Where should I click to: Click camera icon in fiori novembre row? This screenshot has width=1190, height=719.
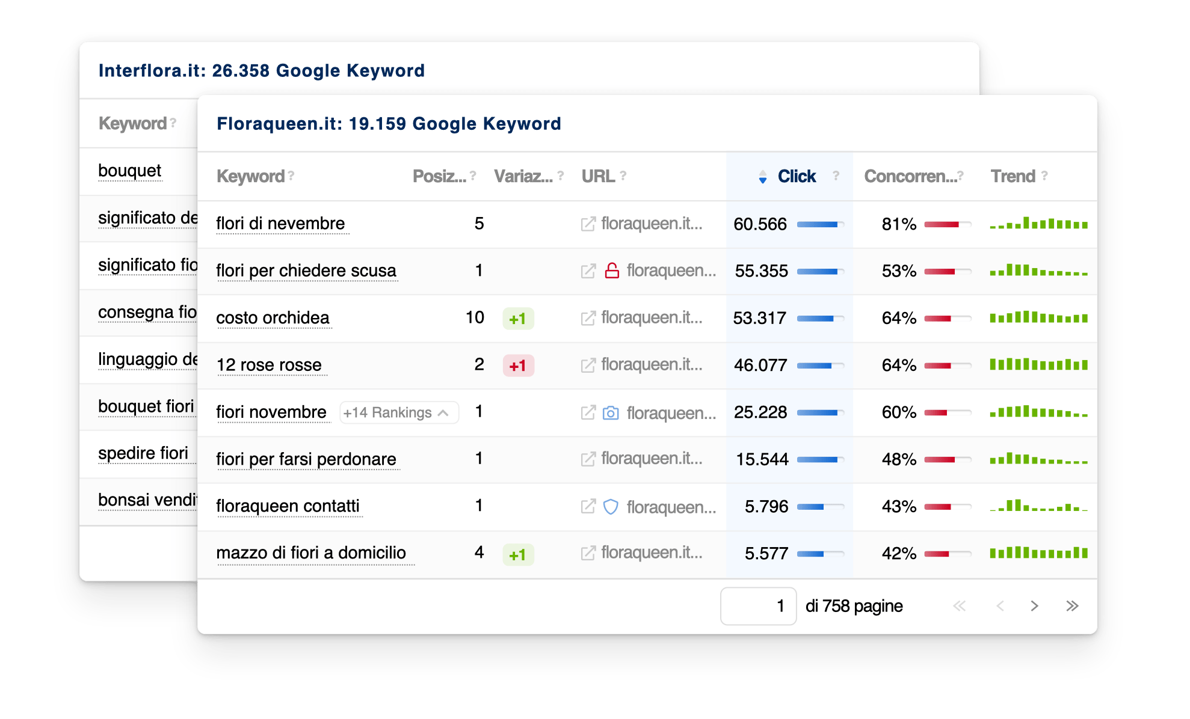611,413
